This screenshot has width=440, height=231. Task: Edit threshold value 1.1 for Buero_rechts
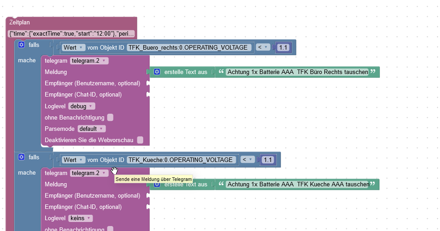283,47
